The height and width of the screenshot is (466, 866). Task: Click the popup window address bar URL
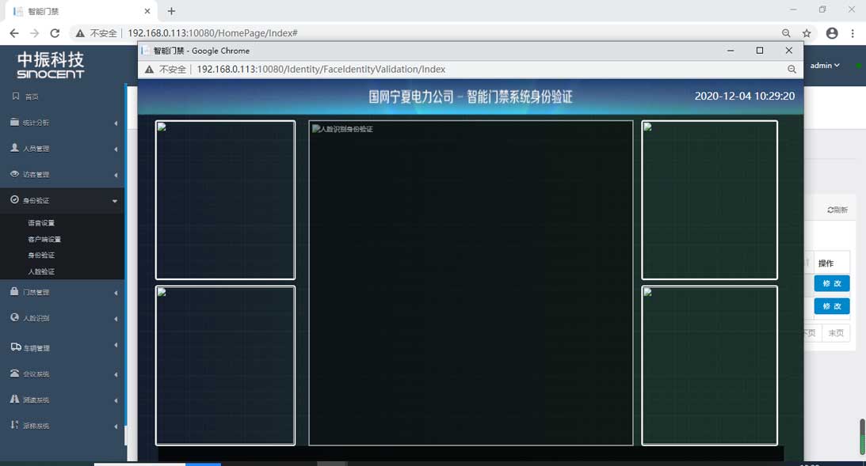321,70
